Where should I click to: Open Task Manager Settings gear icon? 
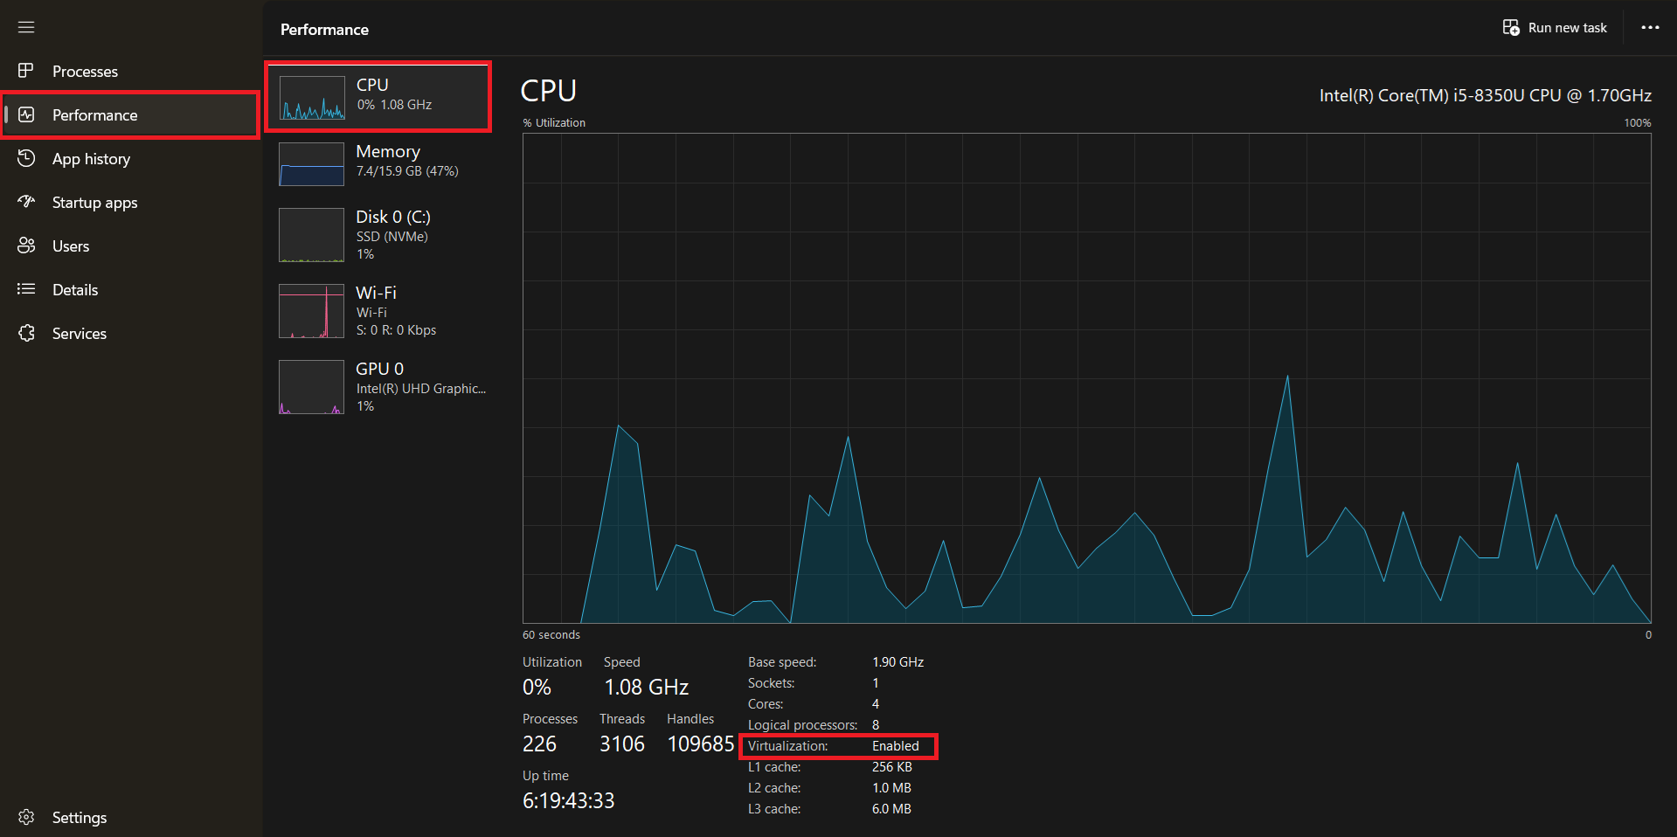(26, 817)
